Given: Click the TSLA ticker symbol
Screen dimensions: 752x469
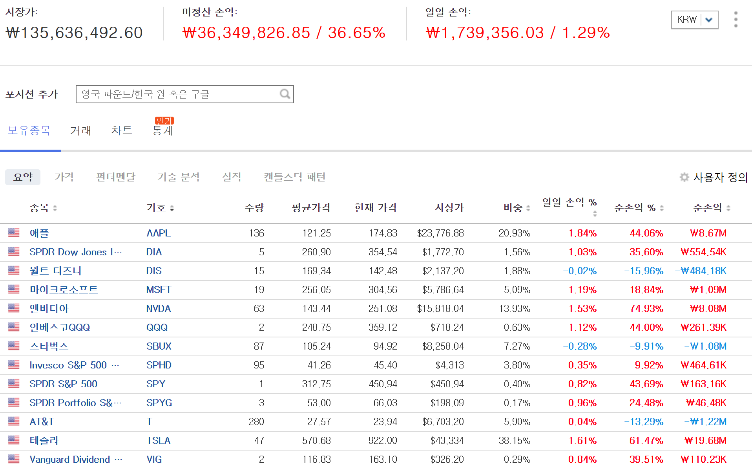Looking at the screenshot, I should pyautogui.click(x=159, y=440).
